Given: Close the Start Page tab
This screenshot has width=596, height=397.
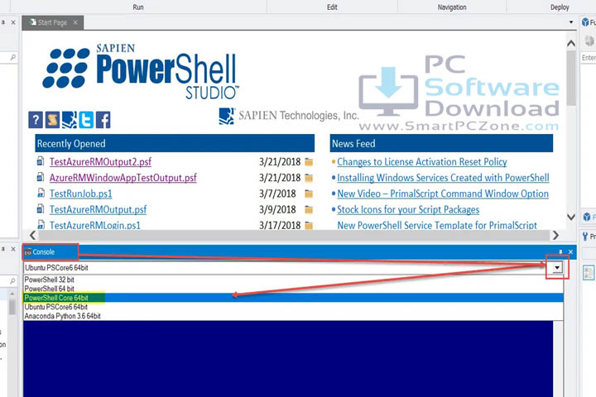Looking at the screenshot, I should pyautogui.click(x=75, y=22).
